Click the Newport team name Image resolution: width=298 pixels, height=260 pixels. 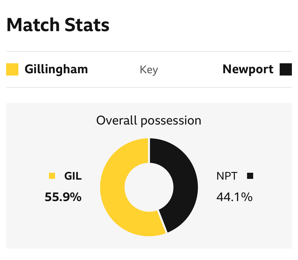(248, 69)
